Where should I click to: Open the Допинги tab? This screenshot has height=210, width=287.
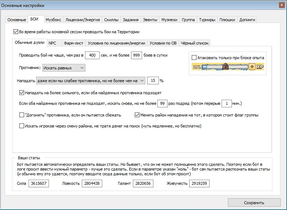pyautogui.click(x=247, y=20)
